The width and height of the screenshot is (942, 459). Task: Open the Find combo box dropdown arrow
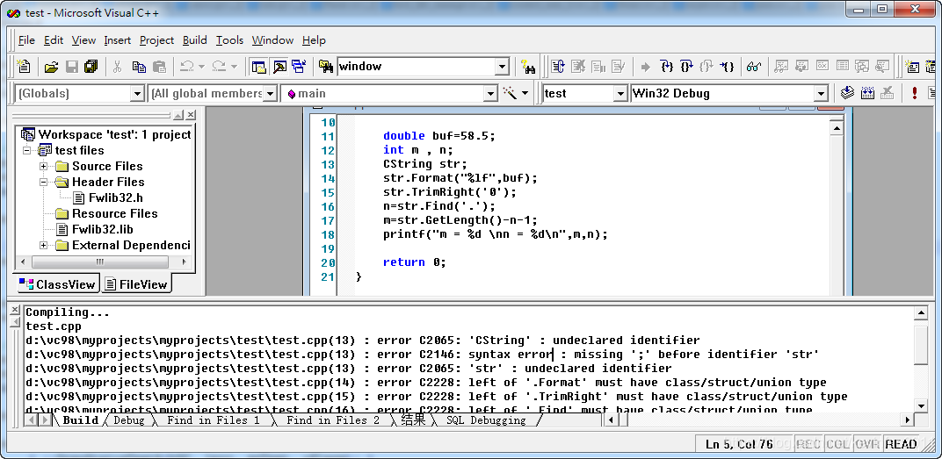click(x=503, y=67)
